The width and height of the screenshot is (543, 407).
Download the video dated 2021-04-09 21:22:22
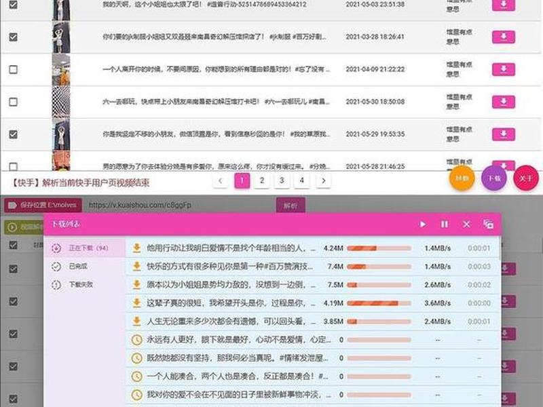pos(504,69)
